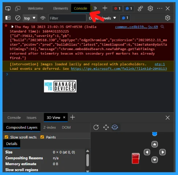Select the Compositing Reasons row

44,158
